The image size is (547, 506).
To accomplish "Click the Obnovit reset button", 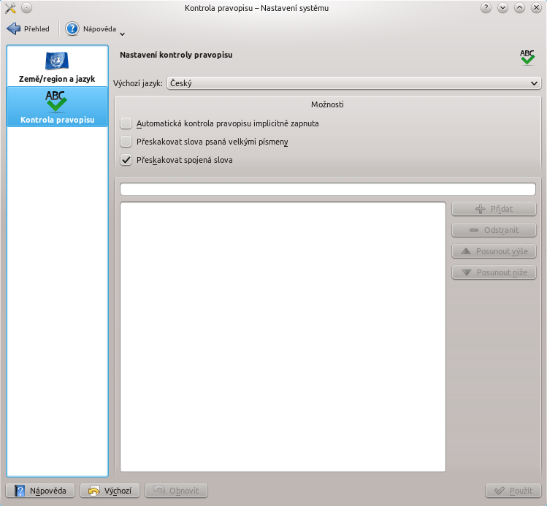I will [176, 491].
